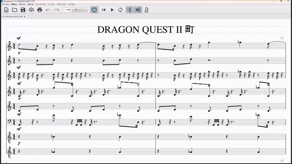Select the p dynamic above the second staff
The image size is (292, 164).
(19, 53)
